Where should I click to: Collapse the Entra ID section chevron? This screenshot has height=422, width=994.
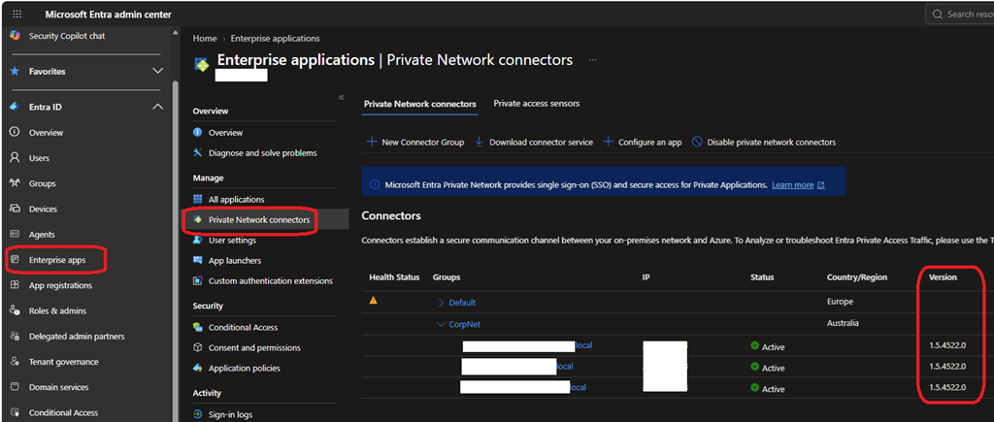tap(158, 107)
